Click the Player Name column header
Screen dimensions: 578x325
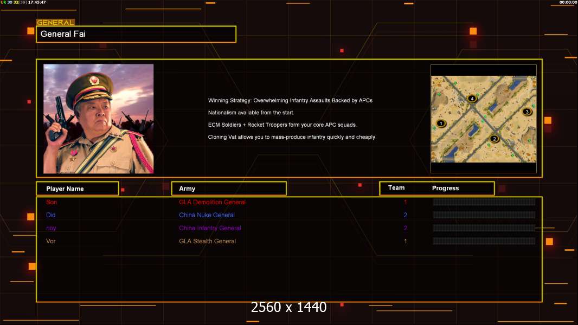pyautogui.click(x=78, y=188)
